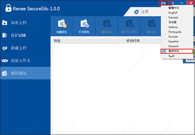Choose Deutsch from language menu

point(177,46)
